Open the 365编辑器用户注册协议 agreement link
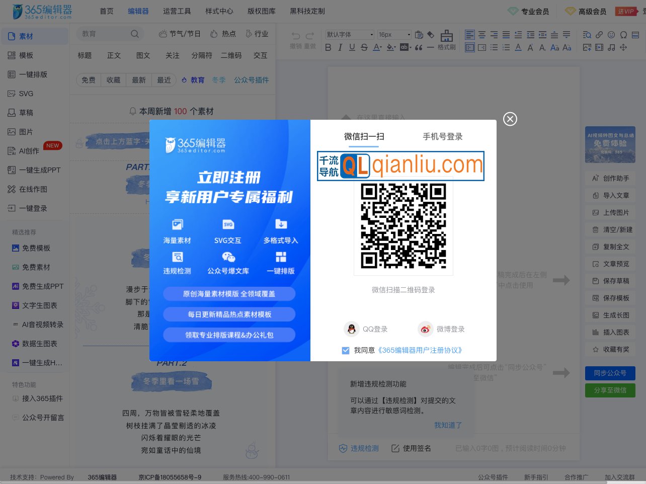 pyautogui.click(x=421, y=350)
